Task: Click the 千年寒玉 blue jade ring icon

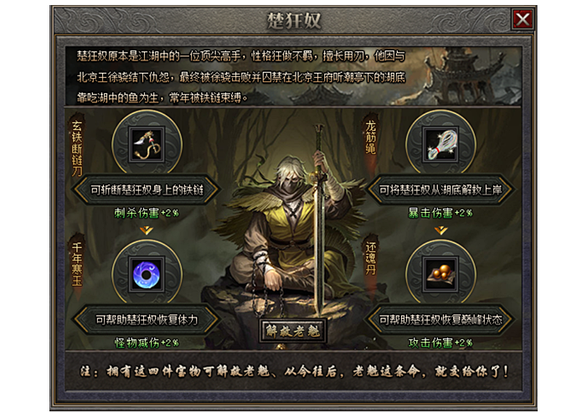Action: pyautogui.click(x=147, y=275)
